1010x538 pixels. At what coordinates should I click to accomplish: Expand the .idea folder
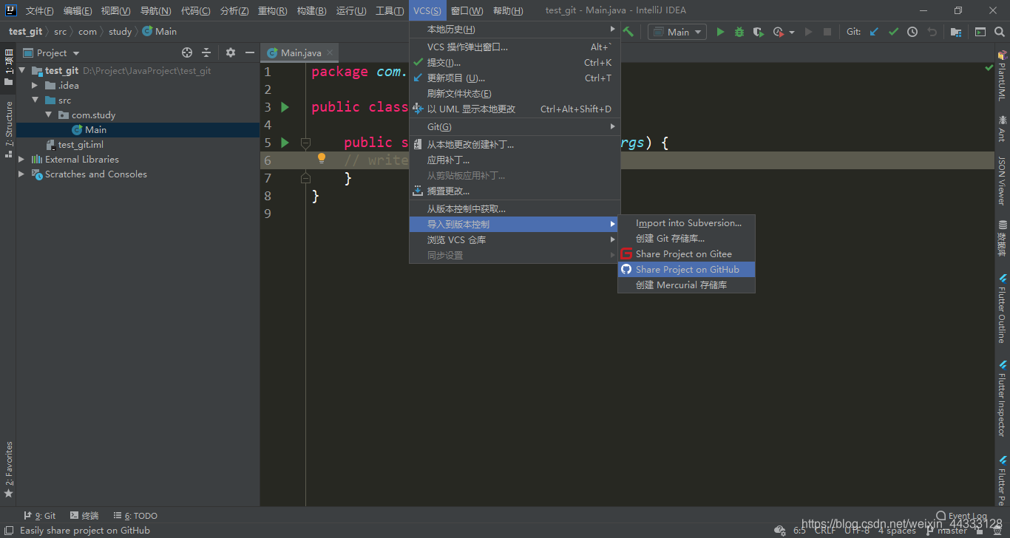coord(35,86)
